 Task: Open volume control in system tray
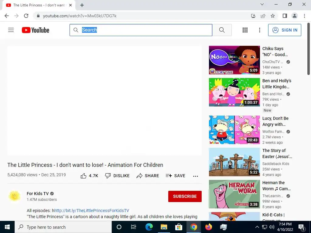272,227
